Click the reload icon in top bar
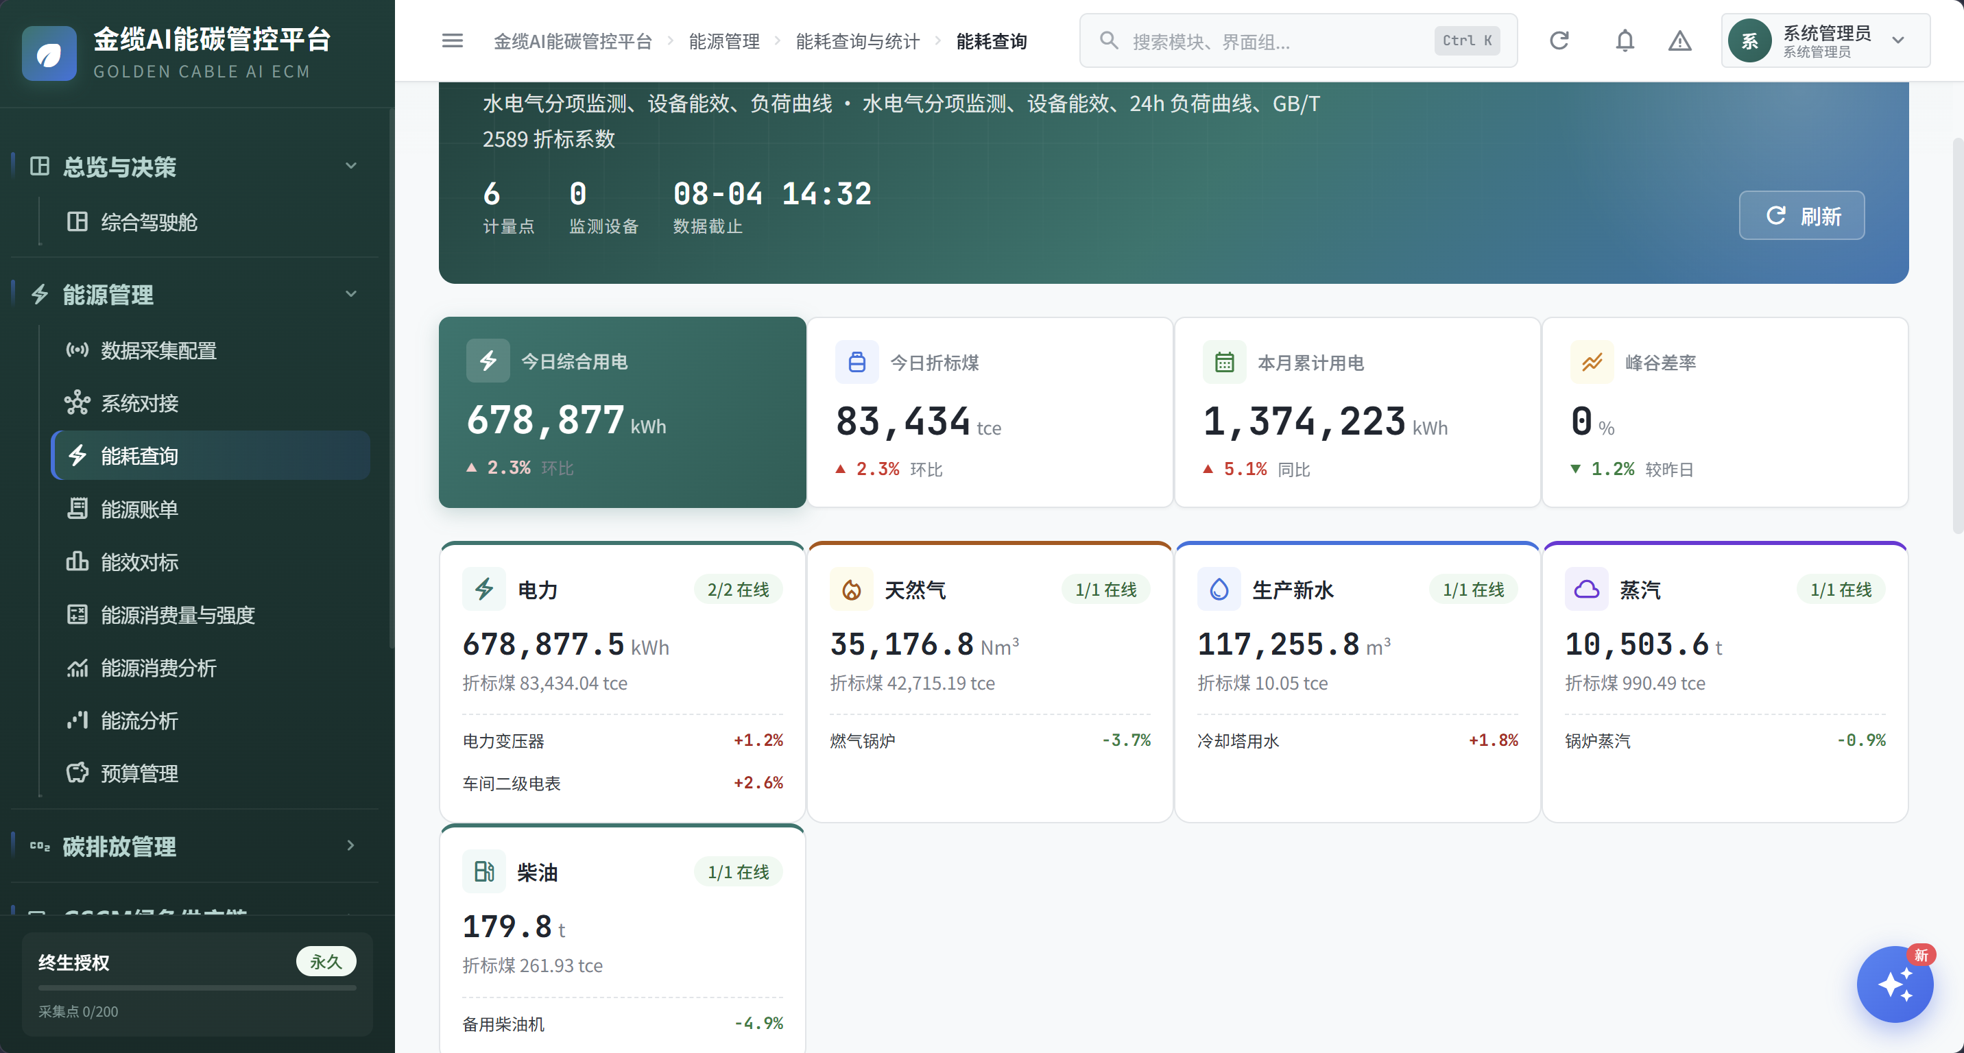Image resolution: width=1964 pixels, height=1053 pixels. point(1559,40)
